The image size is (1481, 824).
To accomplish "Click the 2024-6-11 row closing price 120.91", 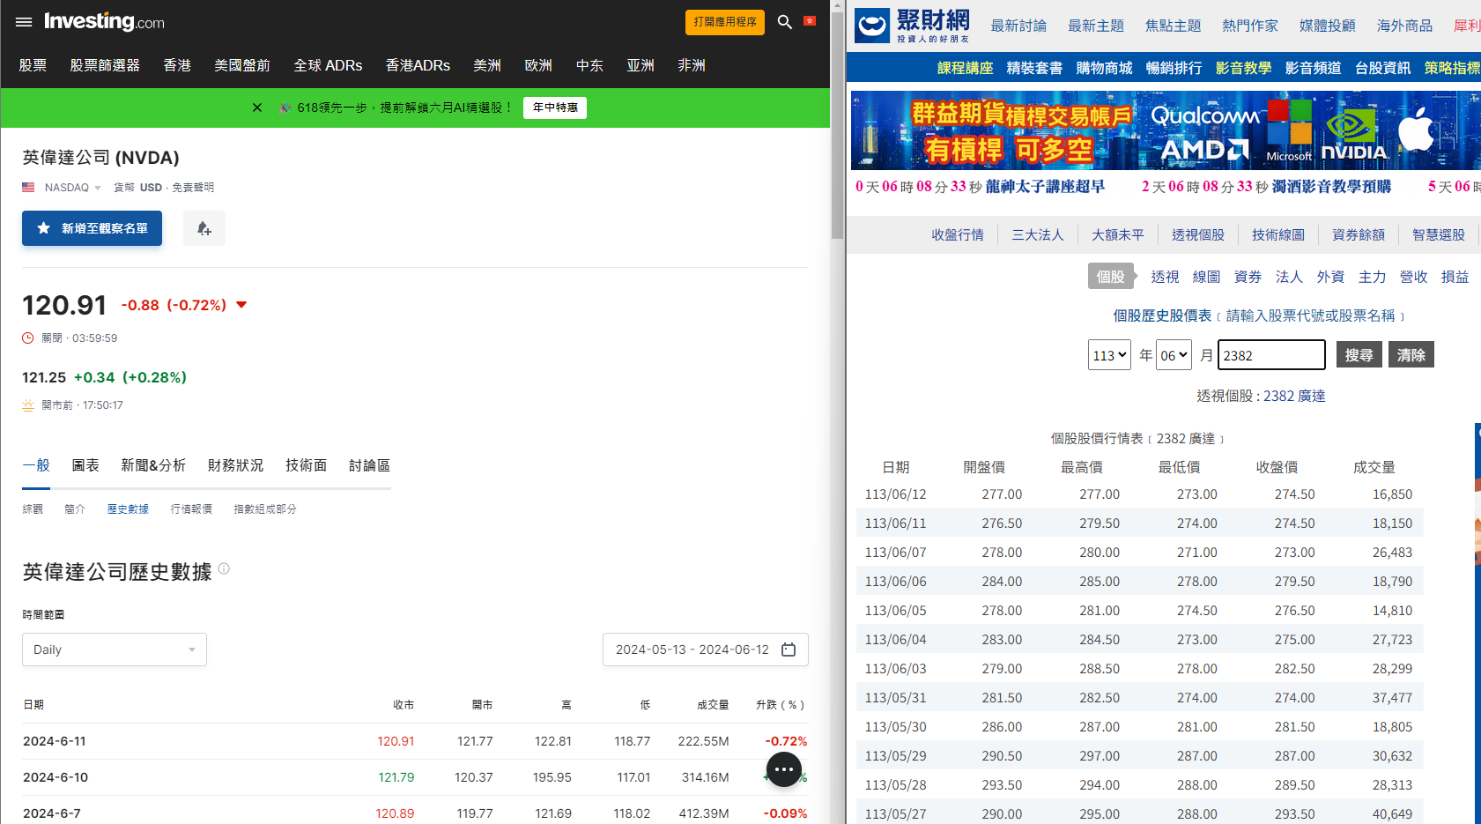I will click(x=396, y=741).
